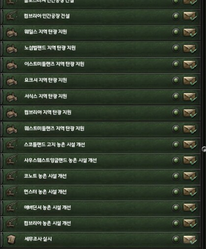Viewport: 206px width, 249px height.
Task: Click the document icon beside 세무조사 실시
Action: click(x=11, y=239)
